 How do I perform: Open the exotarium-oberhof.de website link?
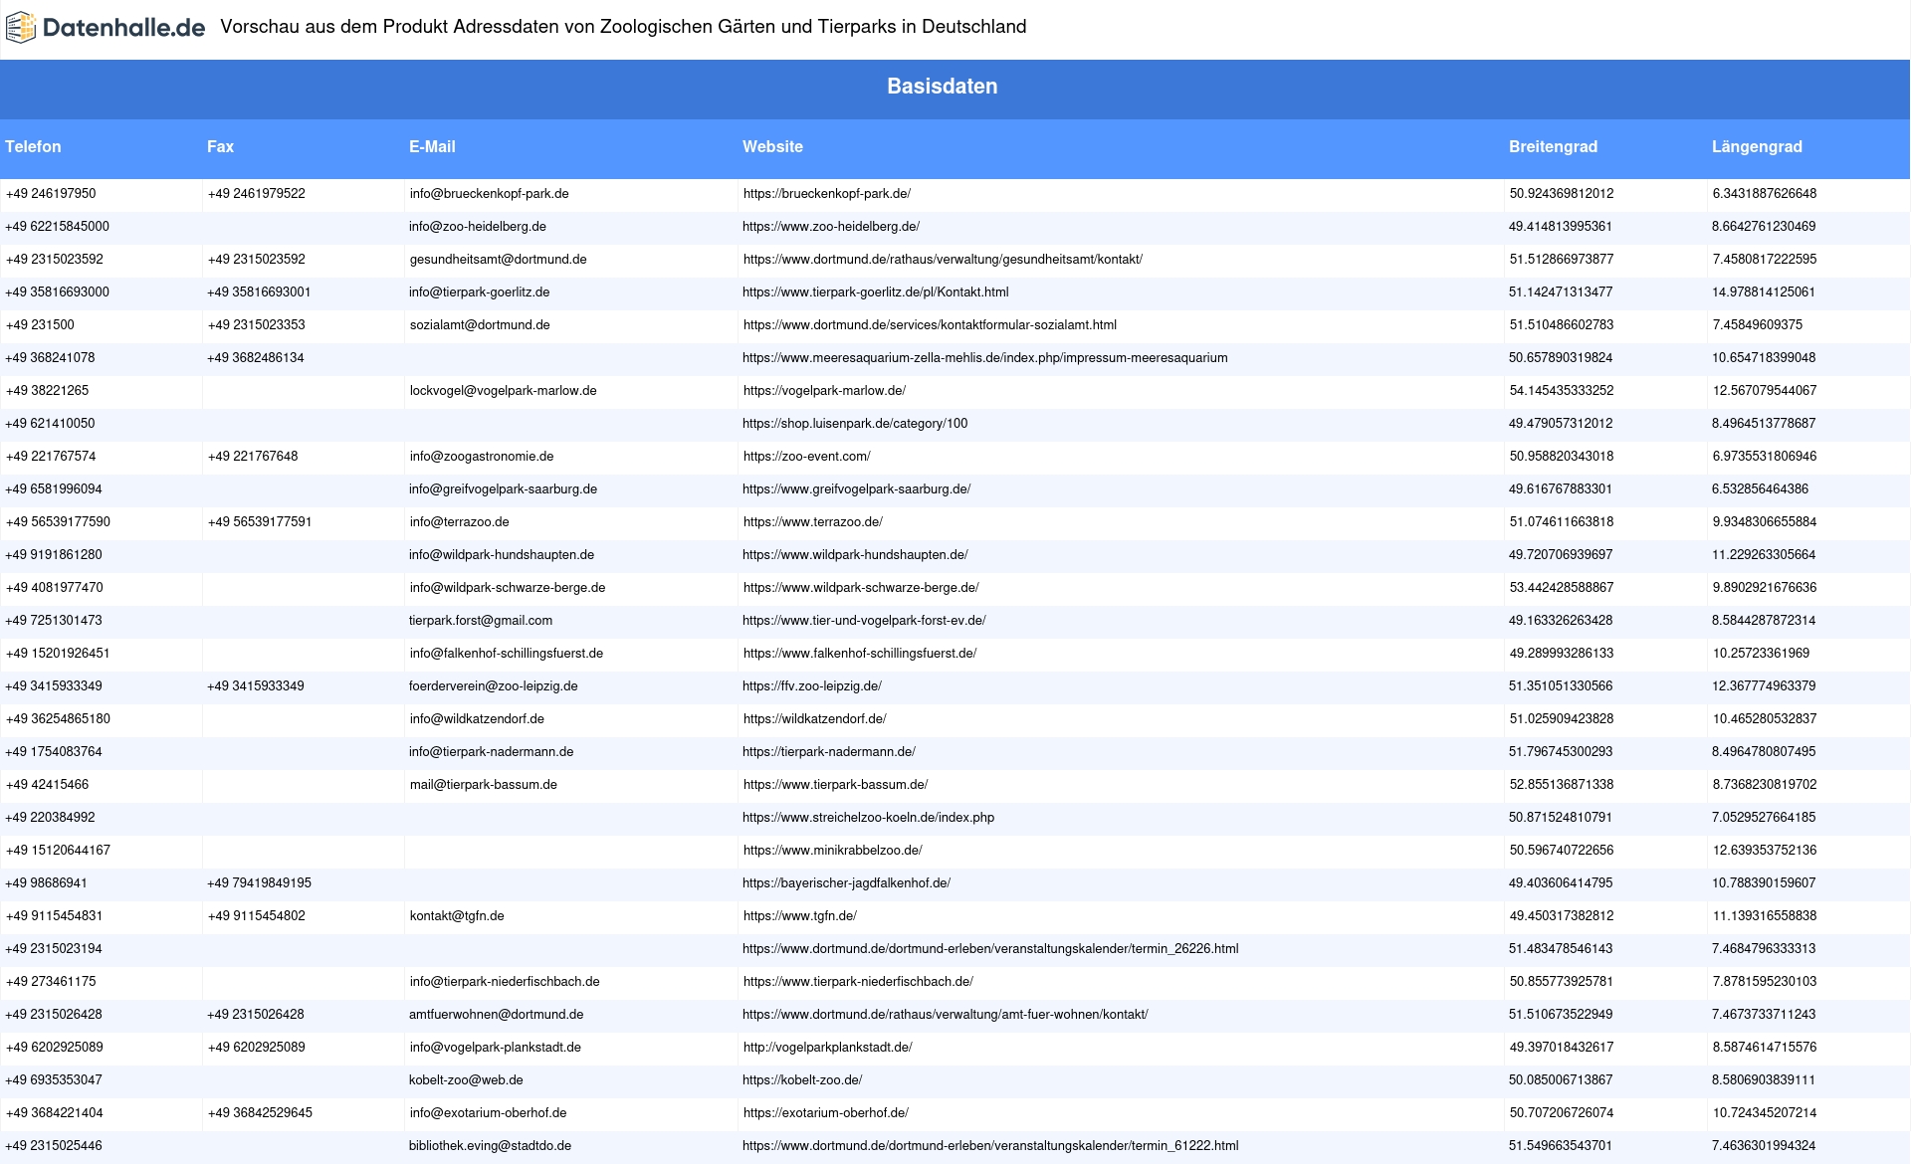click(x=826, y=1113)
